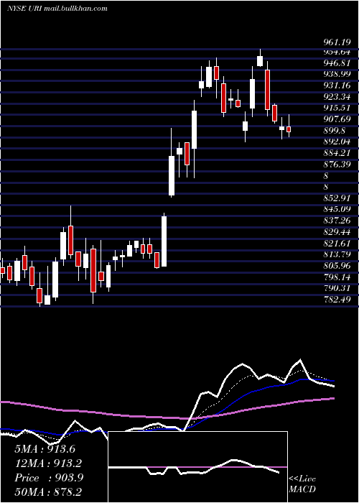Click the 805.96 price level label
Screen dimensions: 359x503
[337, 266]
